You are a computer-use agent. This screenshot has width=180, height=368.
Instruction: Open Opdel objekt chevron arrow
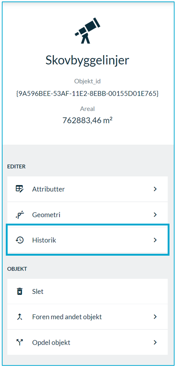(155, 343)
